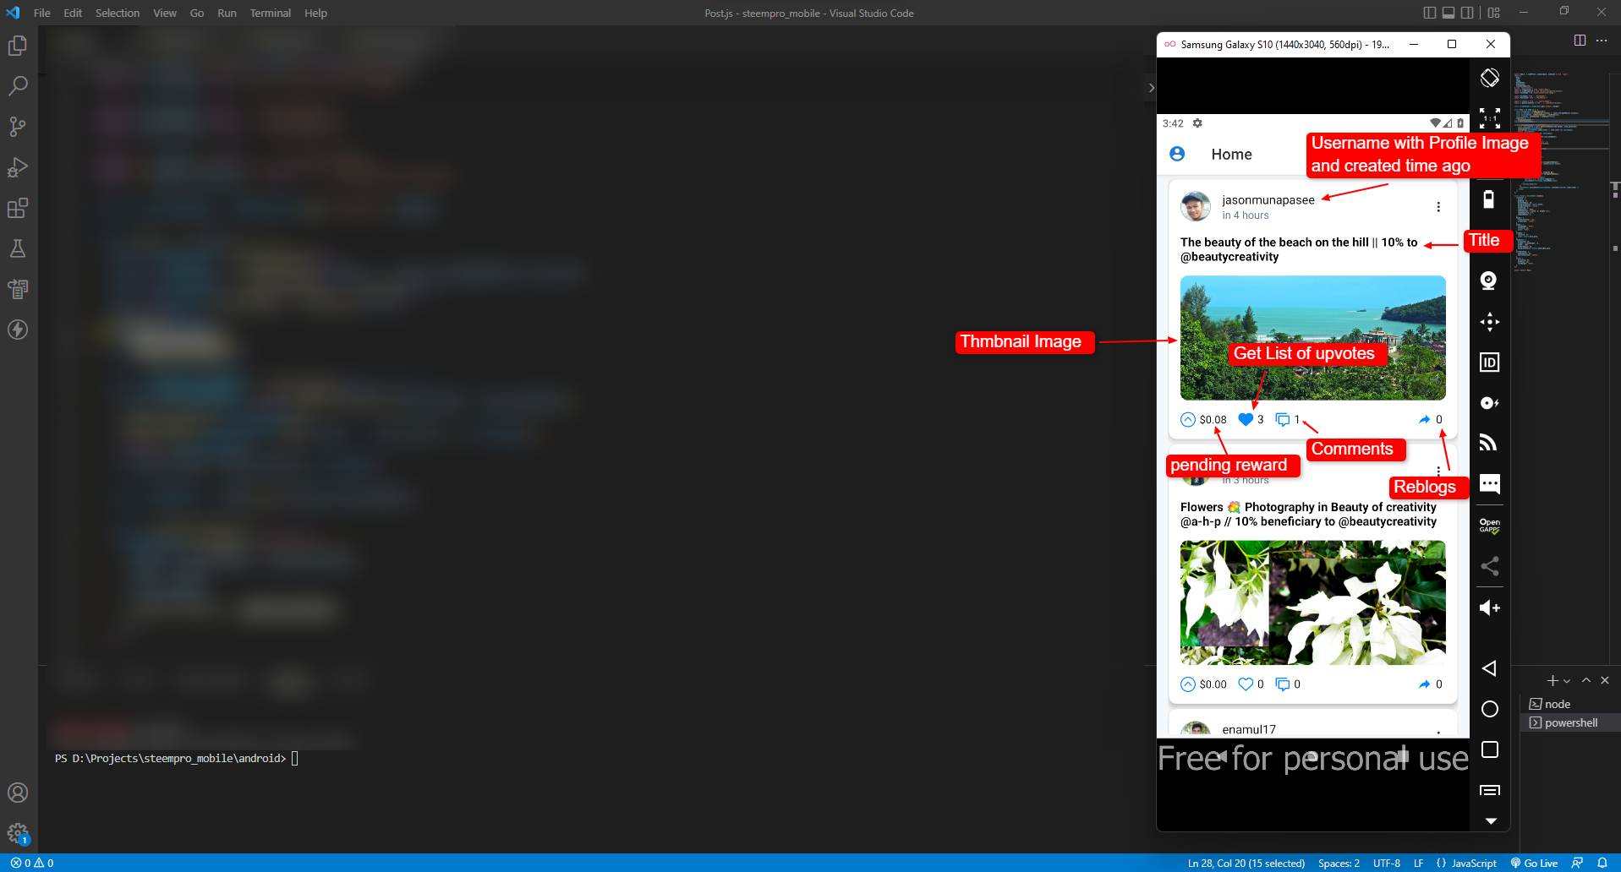This screenshot has height=872, width=1621.
Task: Open the emulator battery widget
Action: 1490,199
